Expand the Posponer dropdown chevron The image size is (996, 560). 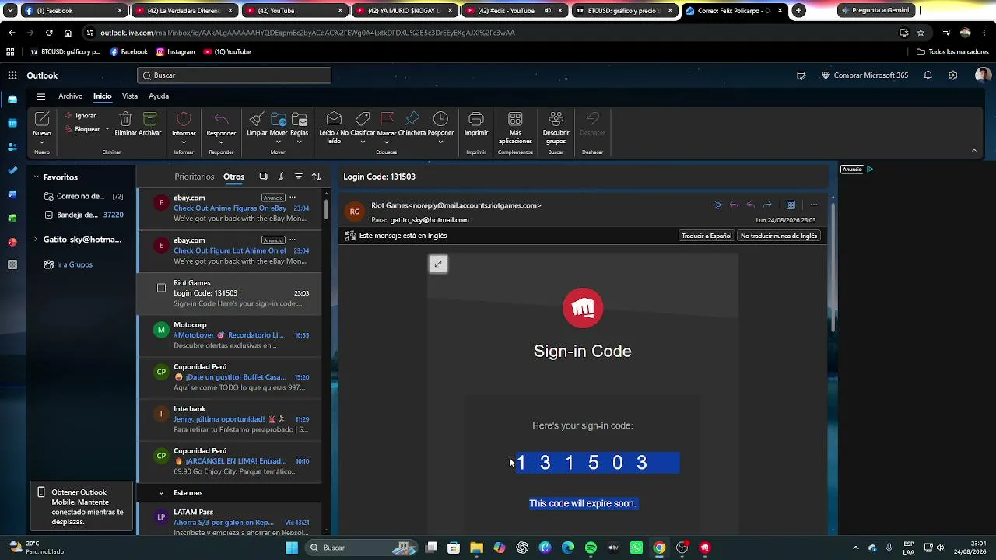coord(440,142)
